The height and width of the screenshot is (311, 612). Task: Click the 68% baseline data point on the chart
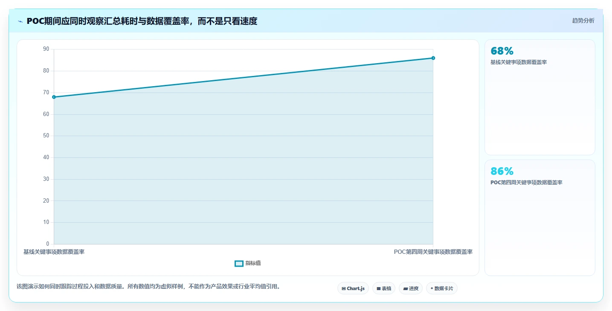[54, 97]
